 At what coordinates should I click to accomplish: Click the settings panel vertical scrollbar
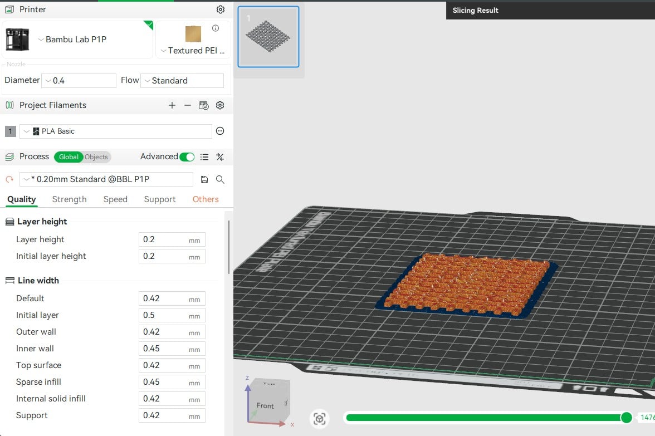(229, 247)
